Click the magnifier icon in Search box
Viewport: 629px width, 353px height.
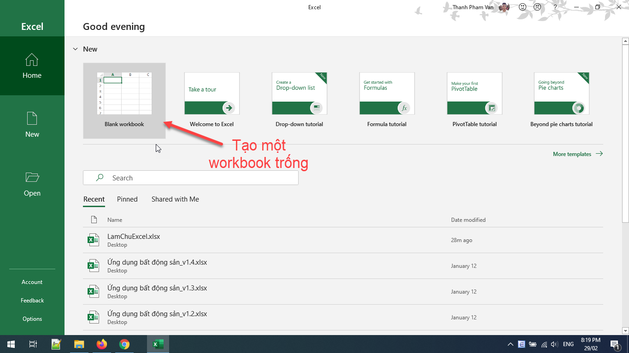pyautogui.click(x=100, y=178)
